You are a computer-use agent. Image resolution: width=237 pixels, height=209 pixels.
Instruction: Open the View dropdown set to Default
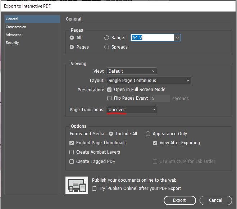[x=132, y=71]
